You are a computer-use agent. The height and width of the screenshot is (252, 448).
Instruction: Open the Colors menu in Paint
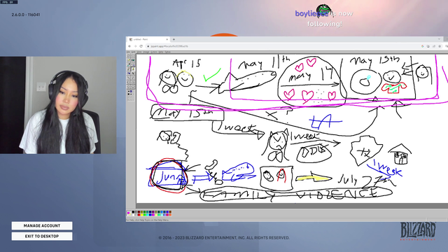[x=154, y=52]
